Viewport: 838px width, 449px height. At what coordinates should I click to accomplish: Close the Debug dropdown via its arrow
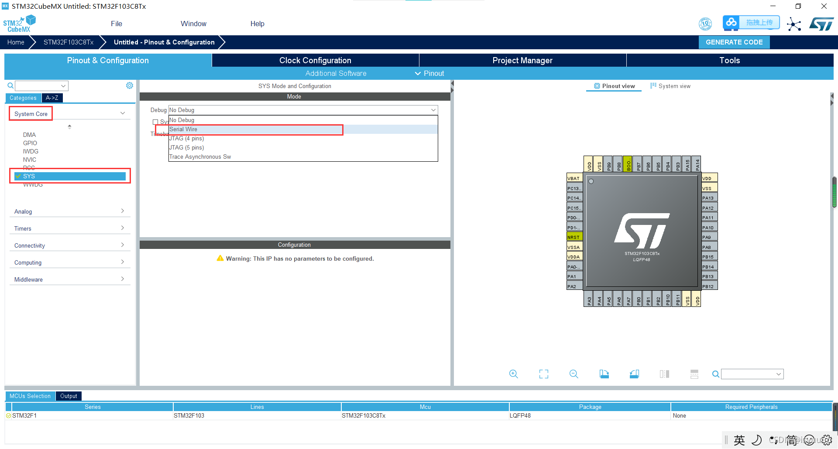tap(433, 110)
